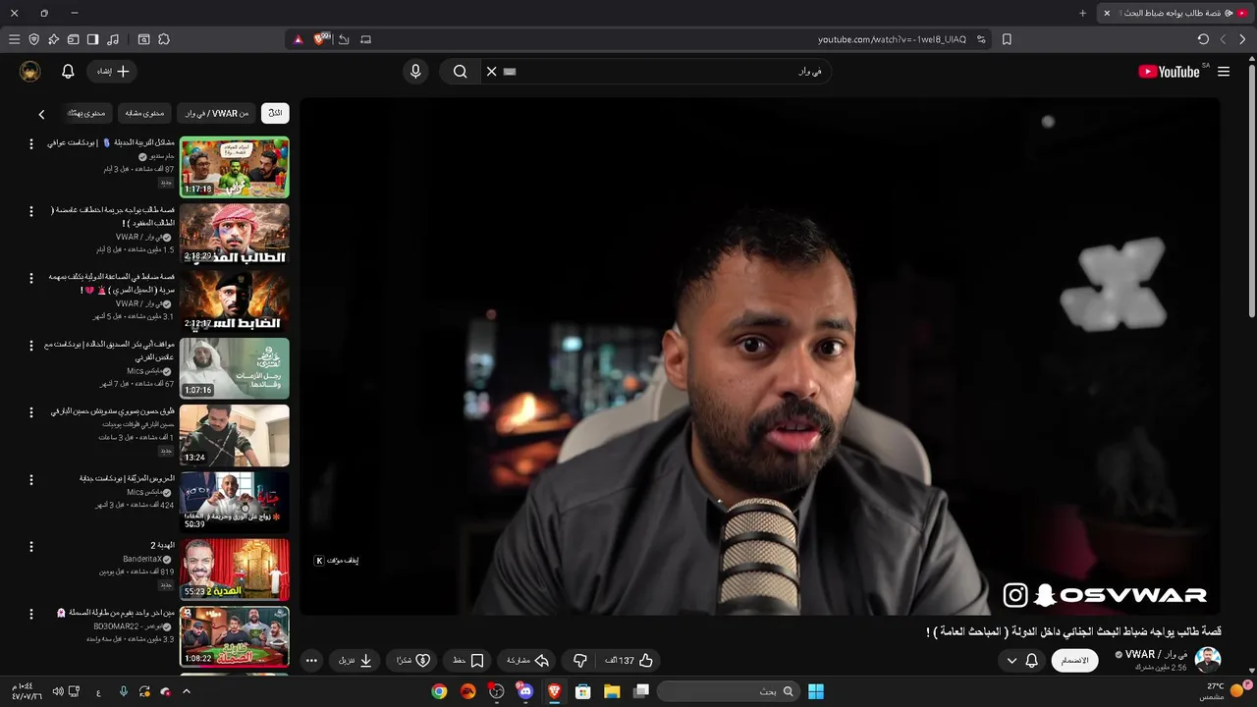Viewport: 1257px width, 707px height.
Task: Open options for 'الهدية 2' video
Action: (30, 547)
